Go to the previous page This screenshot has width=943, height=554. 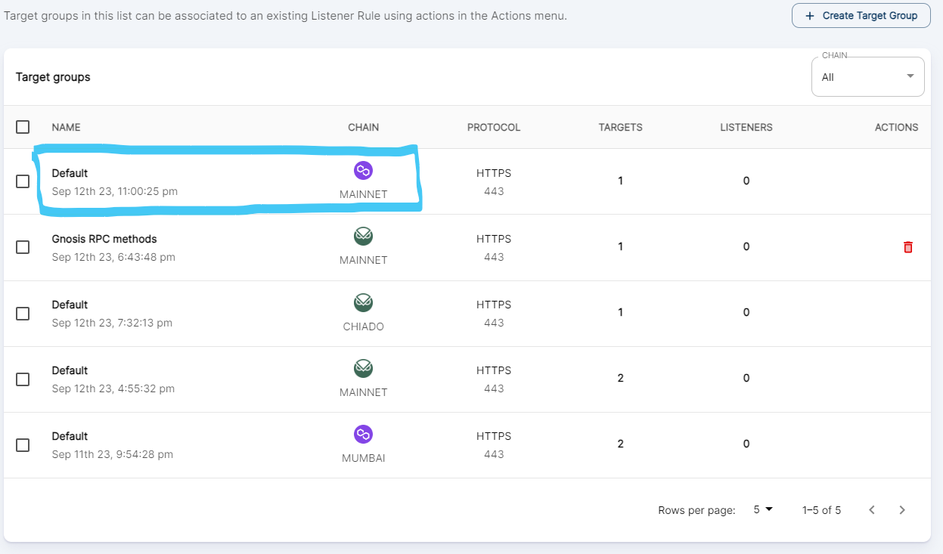coord(872,510)
